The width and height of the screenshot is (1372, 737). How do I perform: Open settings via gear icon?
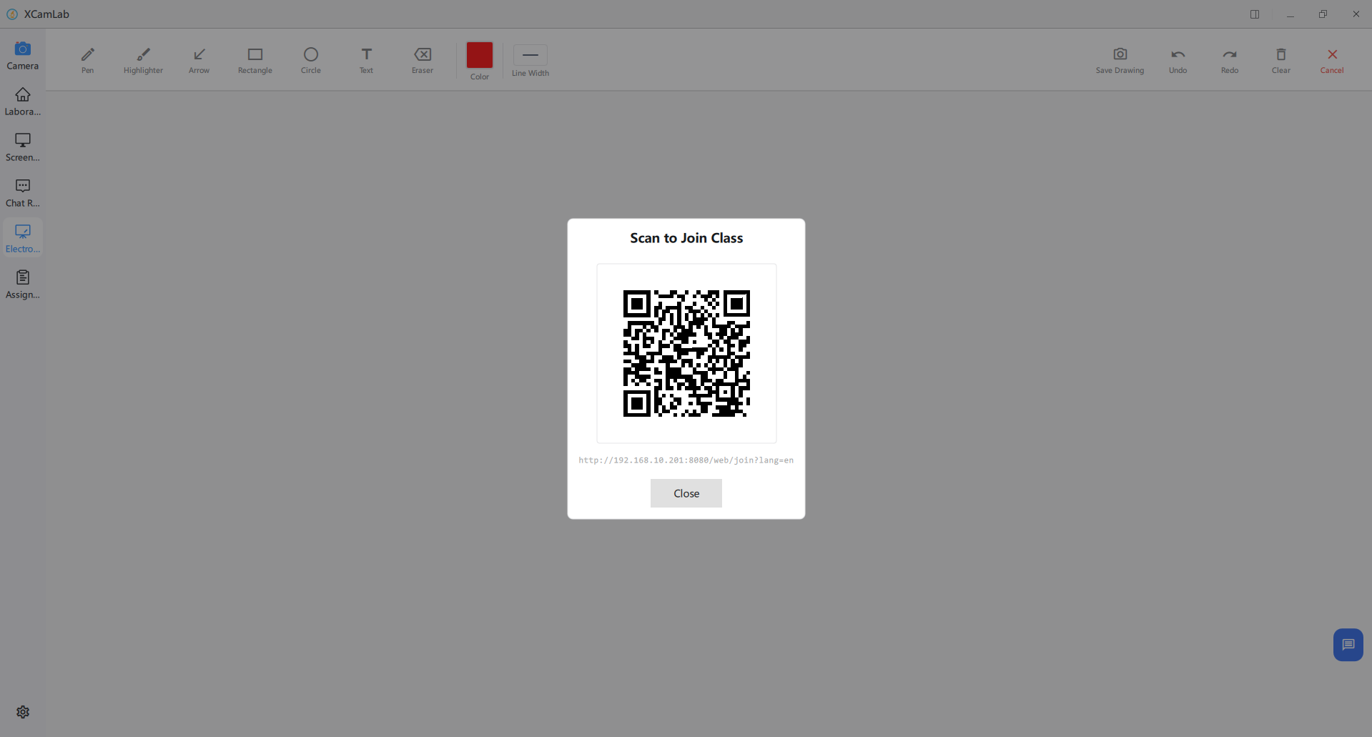point(23,712)
